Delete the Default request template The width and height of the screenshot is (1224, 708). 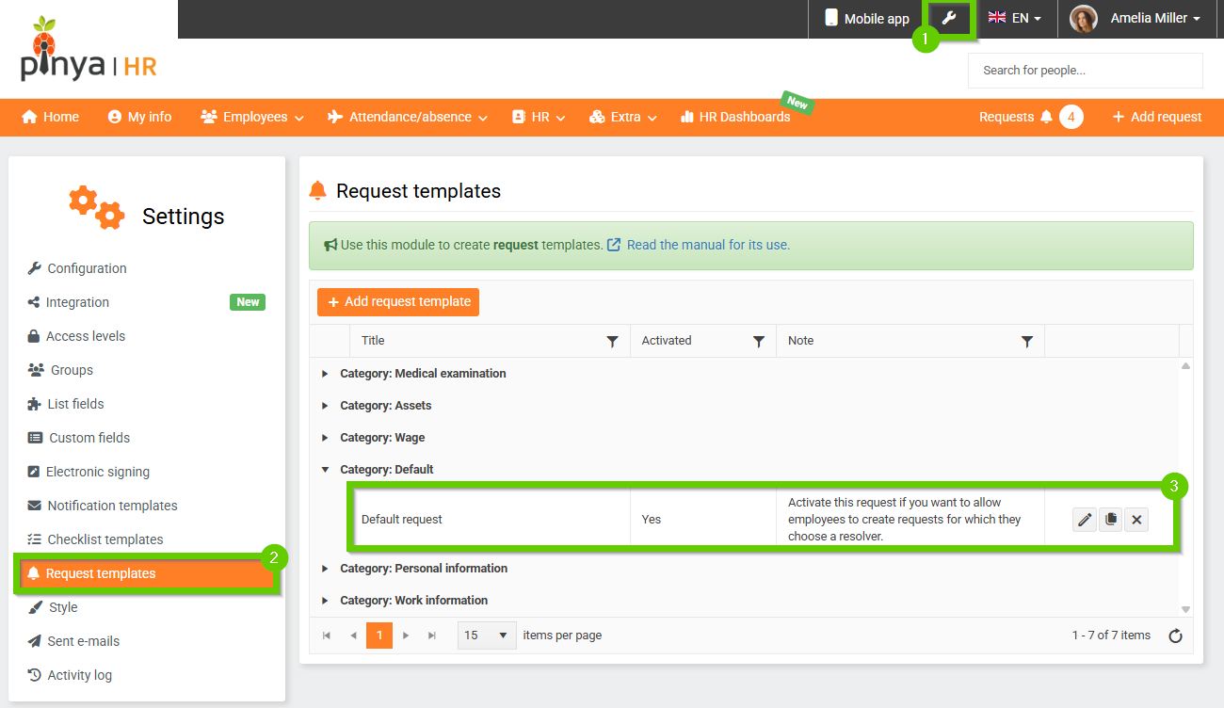1136,519
